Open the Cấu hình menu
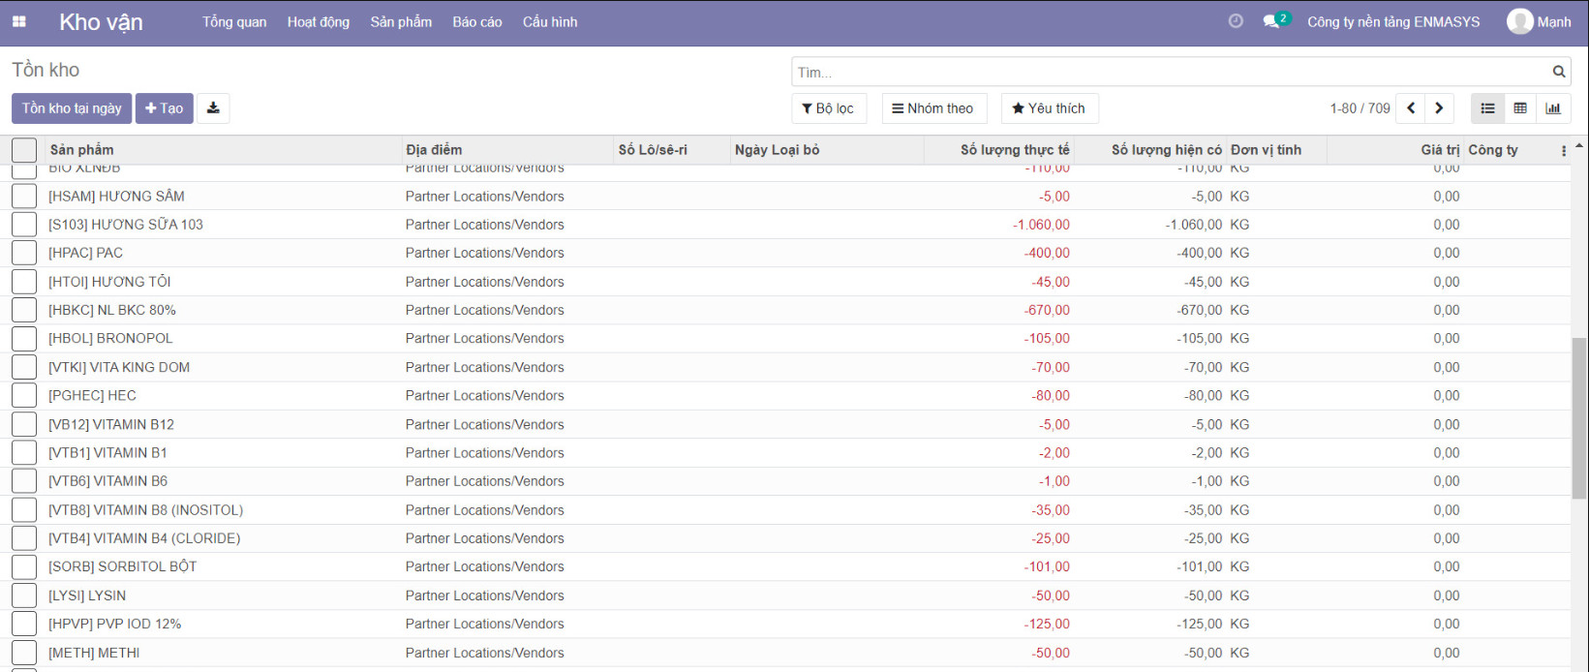The width and height of the screenshot is (1589, 672). coord(550,22)
